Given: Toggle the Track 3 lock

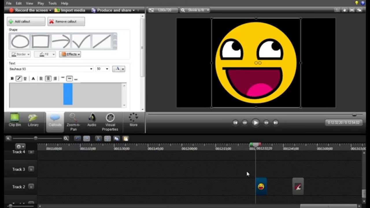Looking at the screenshot, I should (31, 169).
